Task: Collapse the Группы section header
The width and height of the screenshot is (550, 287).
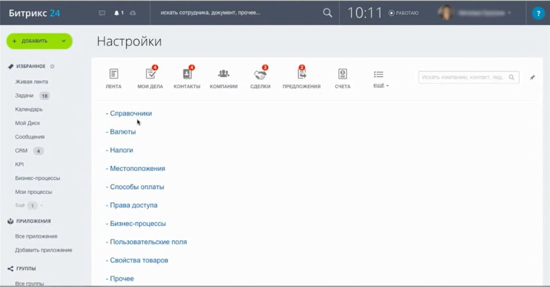Action: (26, 268)
